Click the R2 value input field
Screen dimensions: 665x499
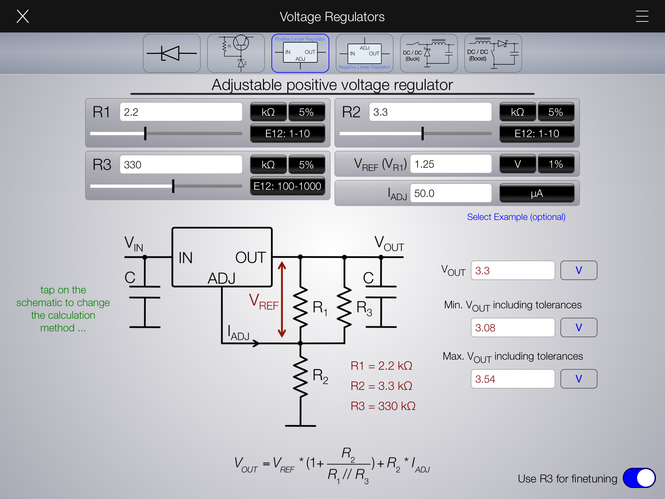pos(430,112)
